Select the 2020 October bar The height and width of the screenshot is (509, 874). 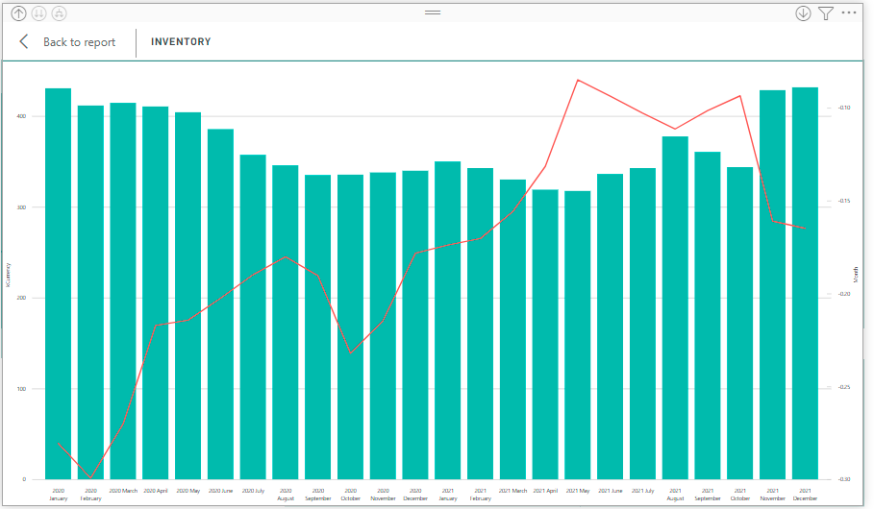(350, 327)
